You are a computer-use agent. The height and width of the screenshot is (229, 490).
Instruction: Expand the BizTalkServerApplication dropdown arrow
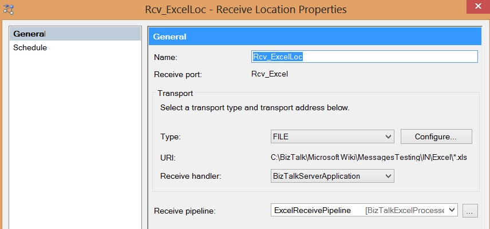pos(388,176)
